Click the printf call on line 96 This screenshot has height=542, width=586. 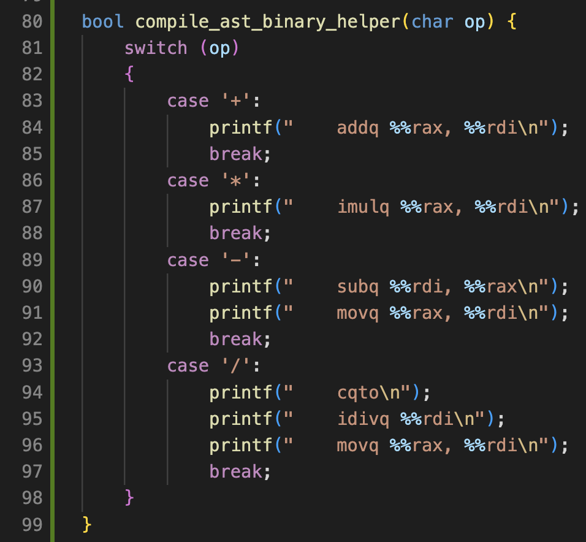click(x=241, y=445)
